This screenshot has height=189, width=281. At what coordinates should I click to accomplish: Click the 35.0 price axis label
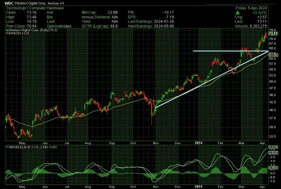click(272, 127)
